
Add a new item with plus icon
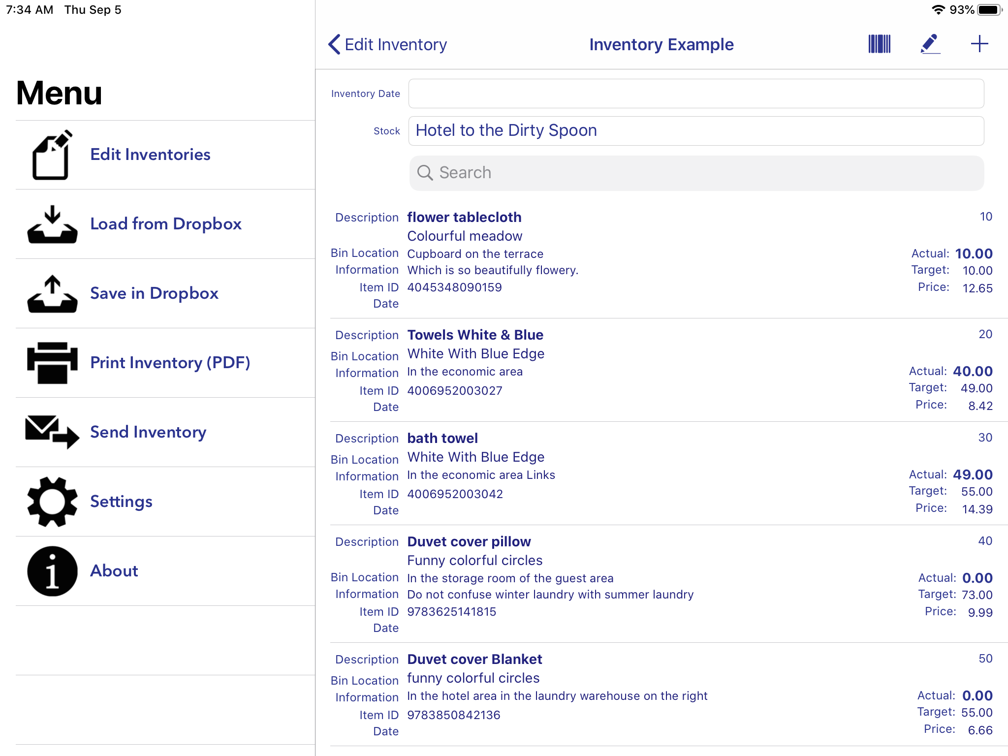(x=979, y=44)
